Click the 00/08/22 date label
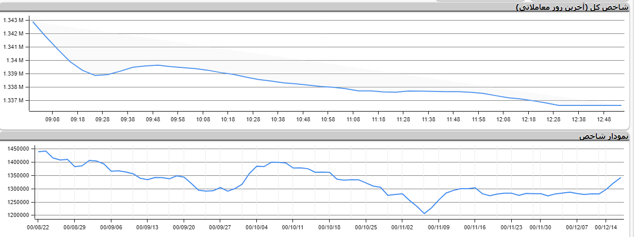 pos(39,227)
